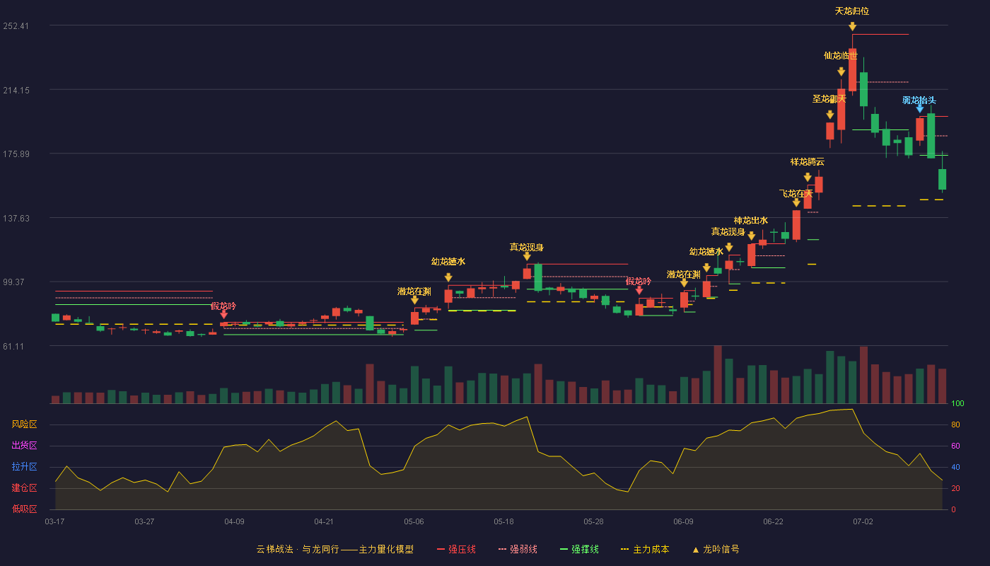
Task: Click the green 100 indicator scale label
Action: 957,403
